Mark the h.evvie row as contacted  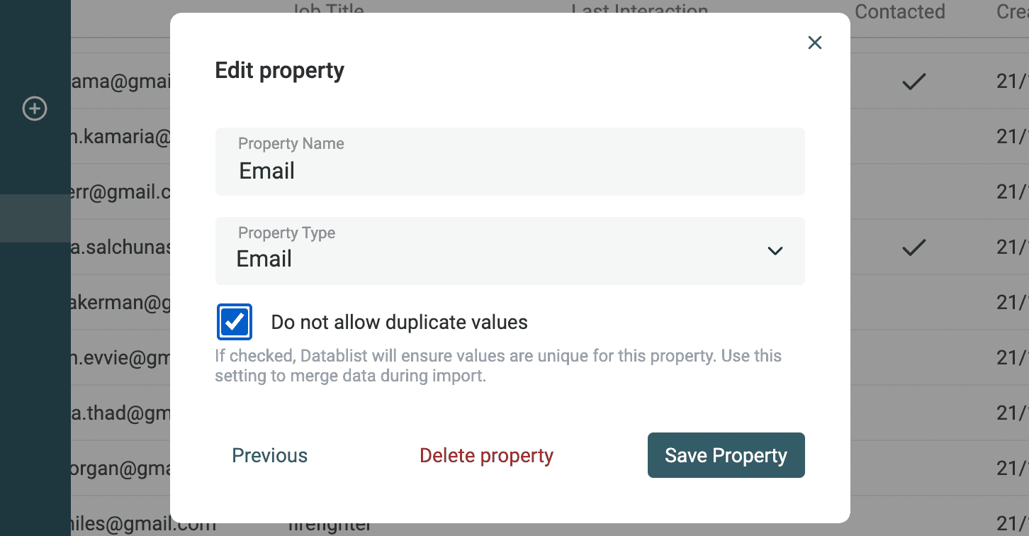coord(913,357)
